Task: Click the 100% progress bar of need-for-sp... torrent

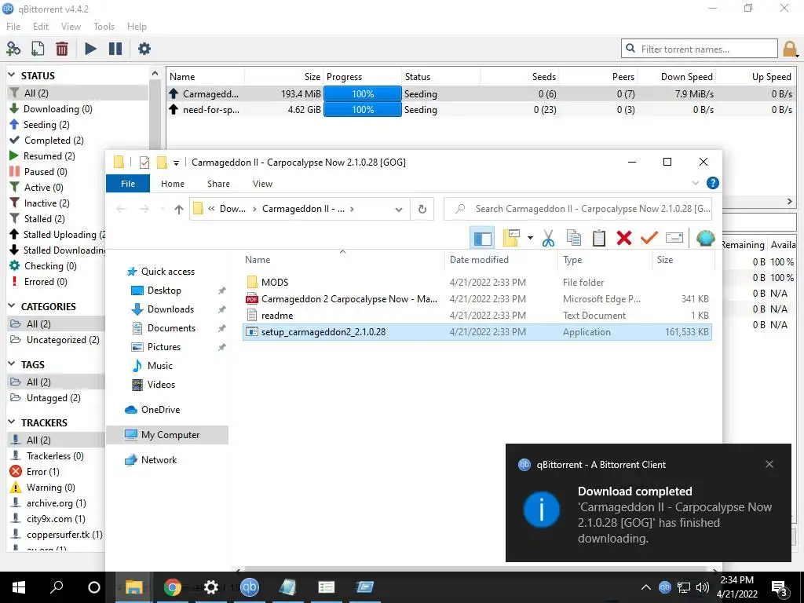Action: [x=363, y=109]
